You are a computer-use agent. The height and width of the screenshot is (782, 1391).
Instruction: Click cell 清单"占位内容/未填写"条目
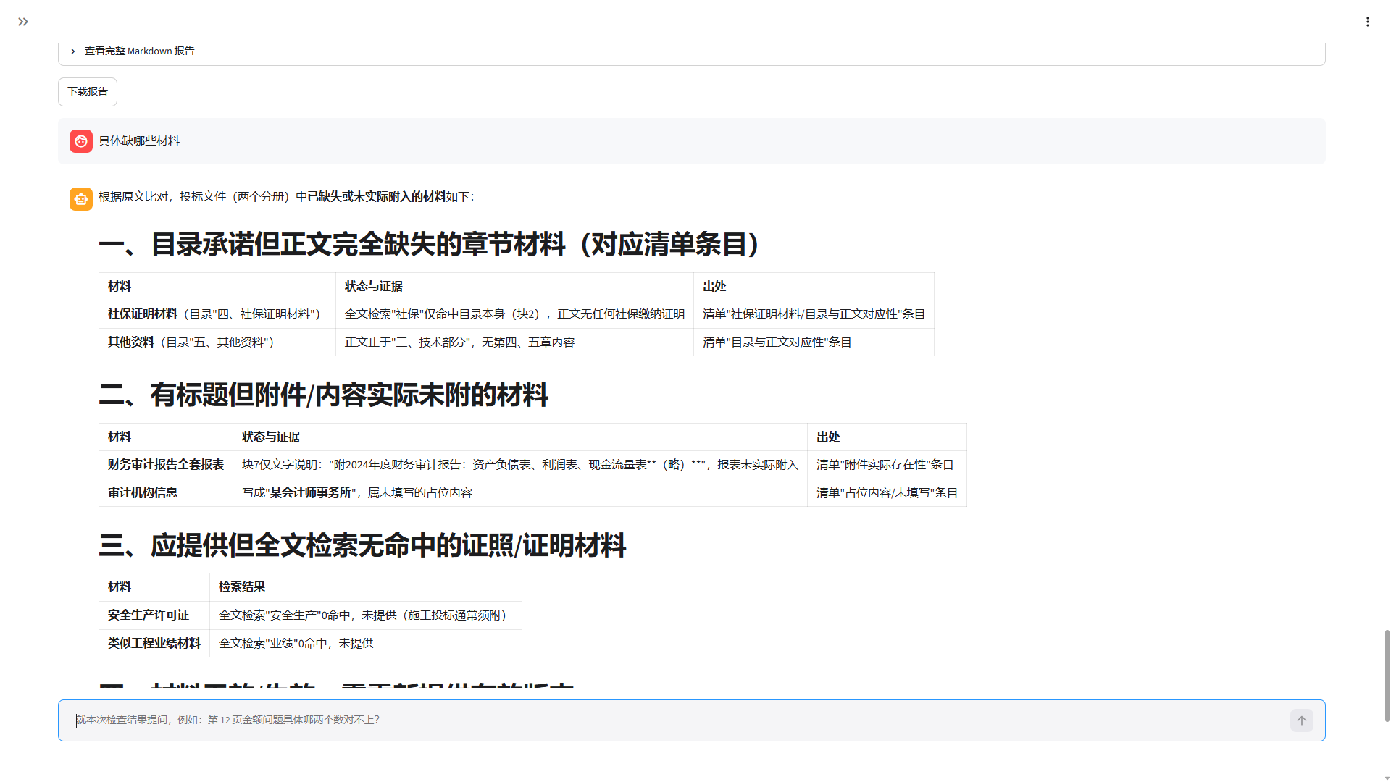887,493
